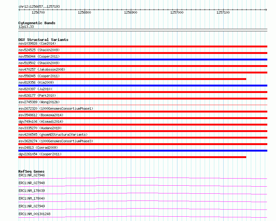This screenshot has width=276, height=221.
Task: Click the dgv2261n54 (Cooper2011) label
Action: pyautogui.click(x=40, y=154)
